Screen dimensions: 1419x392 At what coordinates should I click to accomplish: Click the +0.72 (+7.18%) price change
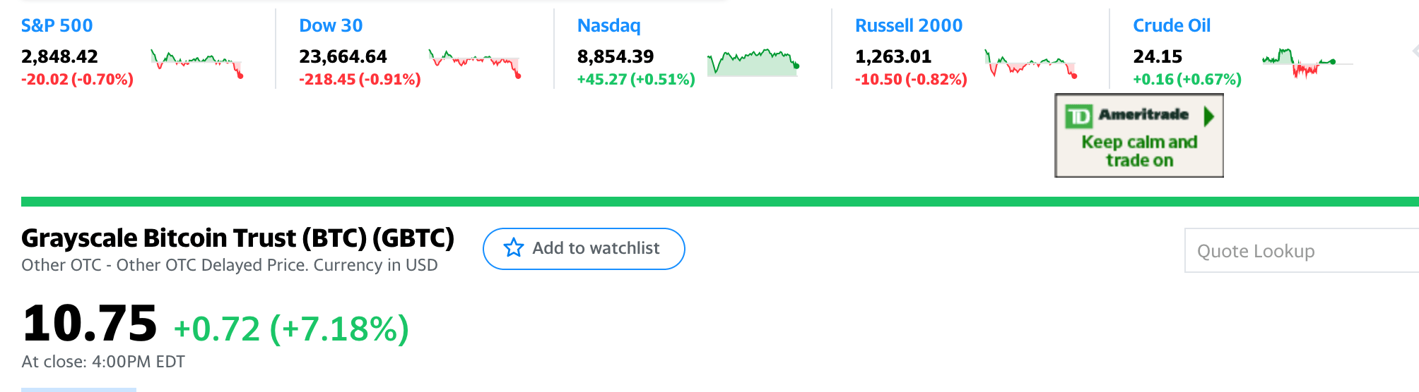tap(291, 329)
